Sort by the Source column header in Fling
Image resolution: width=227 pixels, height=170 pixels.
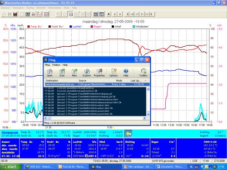pyautogui.click(x=93, y=81)
